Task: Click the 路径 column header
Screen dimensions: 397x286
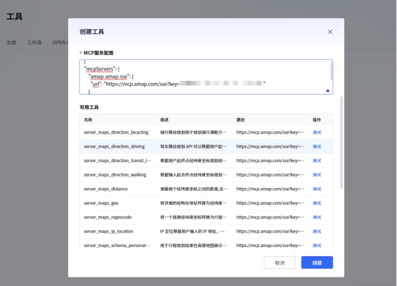Action: point(241,120)
